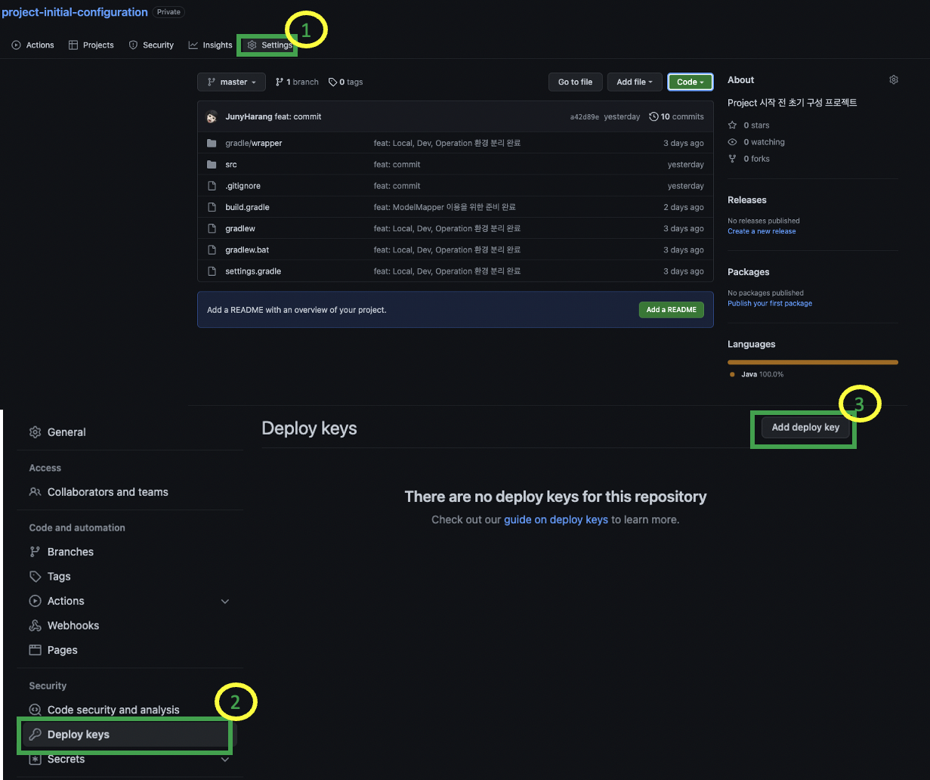The image size is (930, 780).
Task: Select Deploy keys in sidebar
Action: coord(129,735)
